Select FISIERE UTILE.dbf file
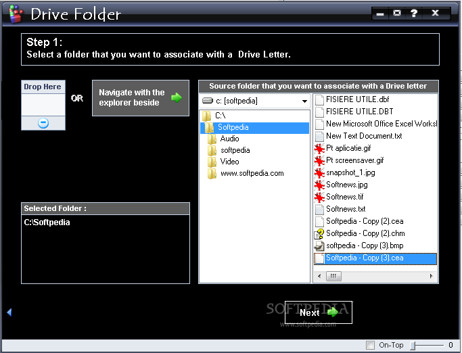The height and width of the screenshot is (353, 462). [x=357, y=99]
